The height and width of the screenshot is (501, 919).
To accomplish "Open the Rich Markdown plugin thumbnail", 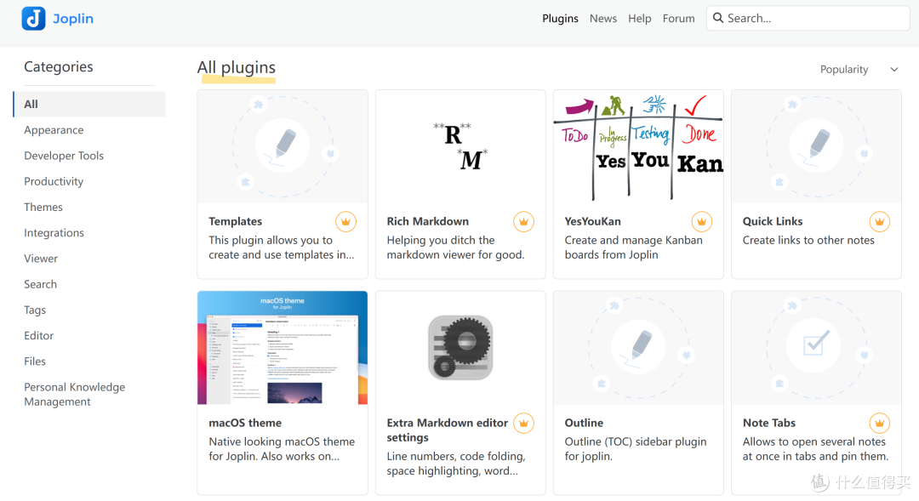I will pos(460,146).
